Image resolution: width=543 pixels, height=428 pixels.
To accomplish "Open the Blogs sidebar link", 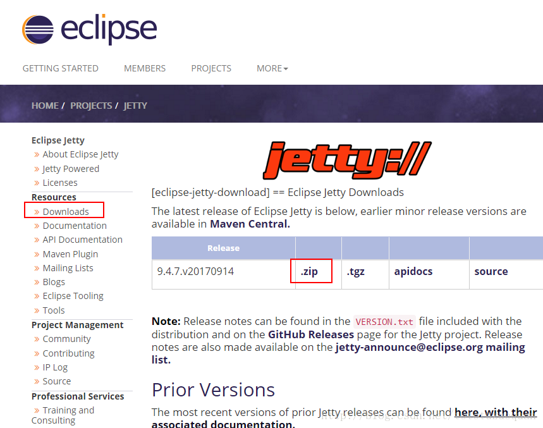I will (x=54, y=282).
